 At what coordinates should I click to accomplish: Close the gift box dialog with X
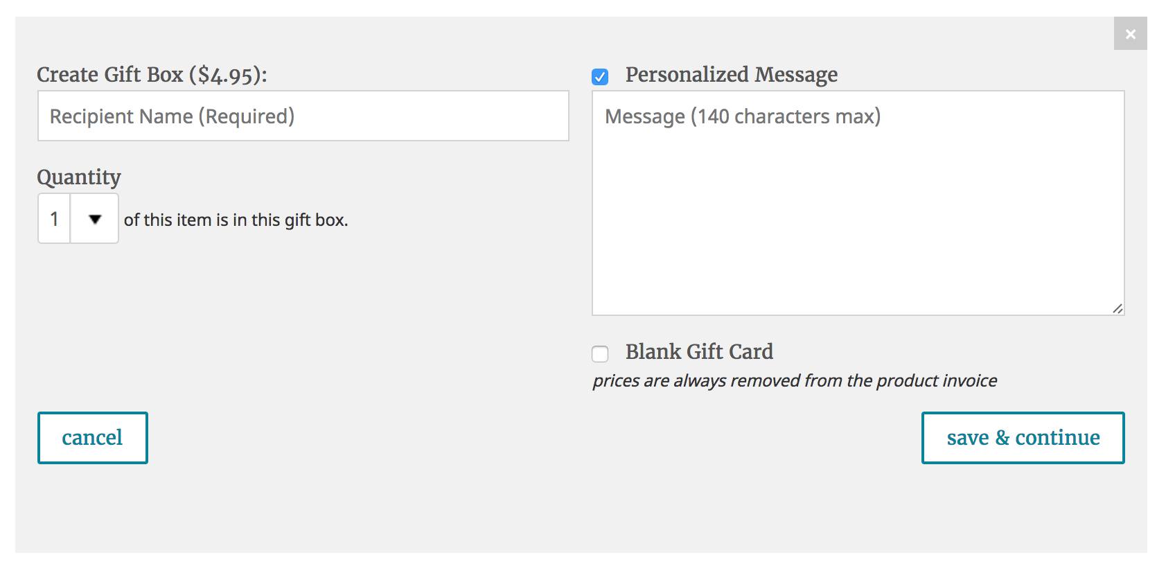click(x=1130, y=34)
